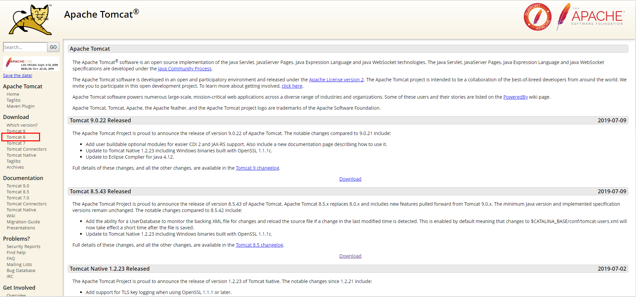Open Tomcat 9.0 documentation
Image resolution: width=636 pixels, height=298 pixels.
(18, 186)
